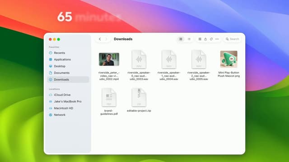Minimize the window with yellow button

(54, 39)
